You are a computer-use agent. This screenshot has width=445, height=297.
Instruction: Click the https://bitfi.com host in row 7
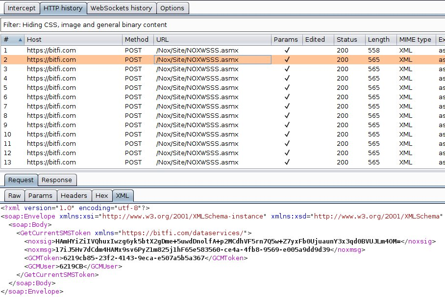coord(51,107)
